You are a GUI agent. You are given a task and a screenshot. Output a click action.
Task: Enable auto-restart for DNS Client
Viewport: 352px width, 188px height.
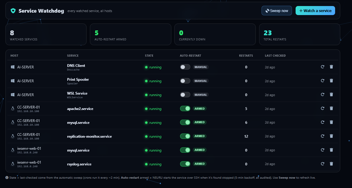(185, 67)
